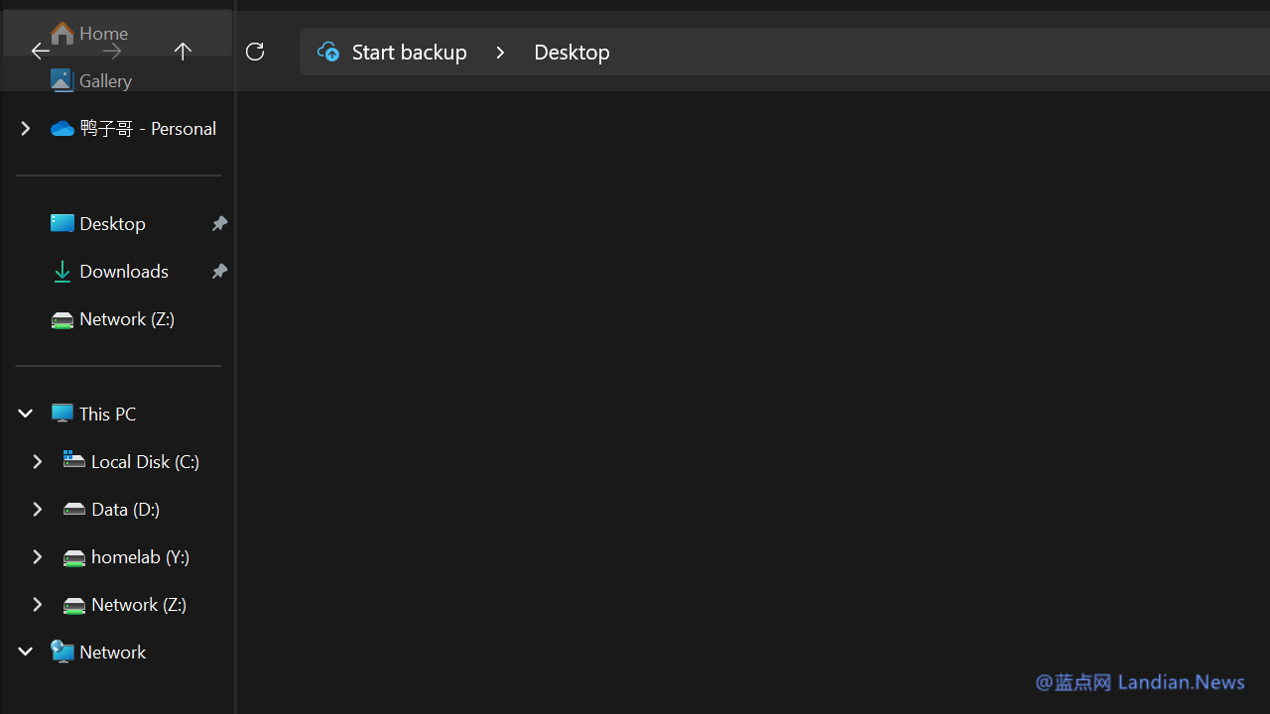Expand the 鸭子哥 - Personal OneDrive node
The image size is (1270, 714).
[26, 128]
